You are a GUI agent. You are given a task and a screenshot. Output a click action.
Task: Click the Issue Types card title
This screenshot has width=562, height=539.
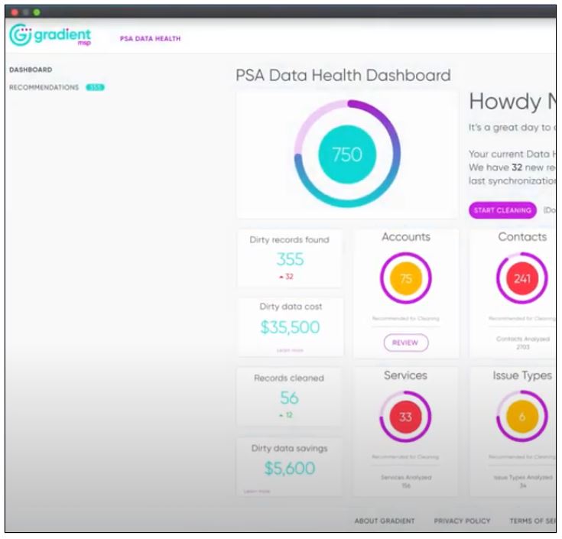coord(522,375)
